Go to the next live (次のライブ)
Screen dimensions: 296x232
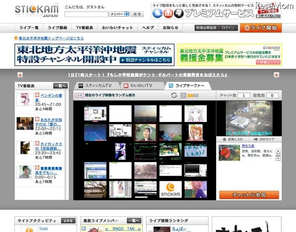(265, 140)
